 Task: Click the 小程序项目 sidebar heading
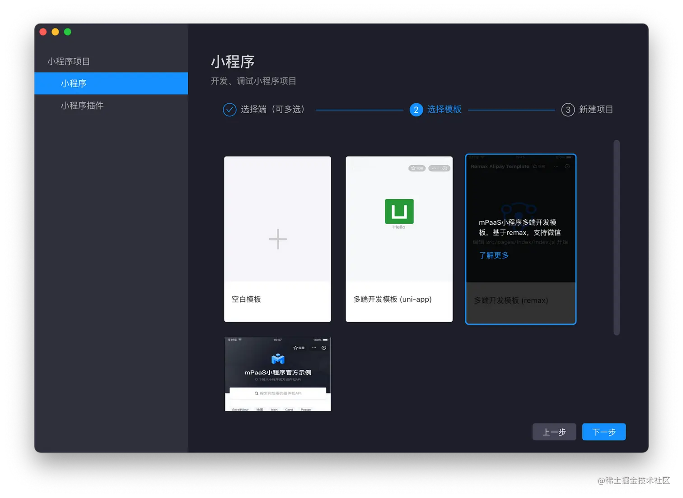(69, 61)
